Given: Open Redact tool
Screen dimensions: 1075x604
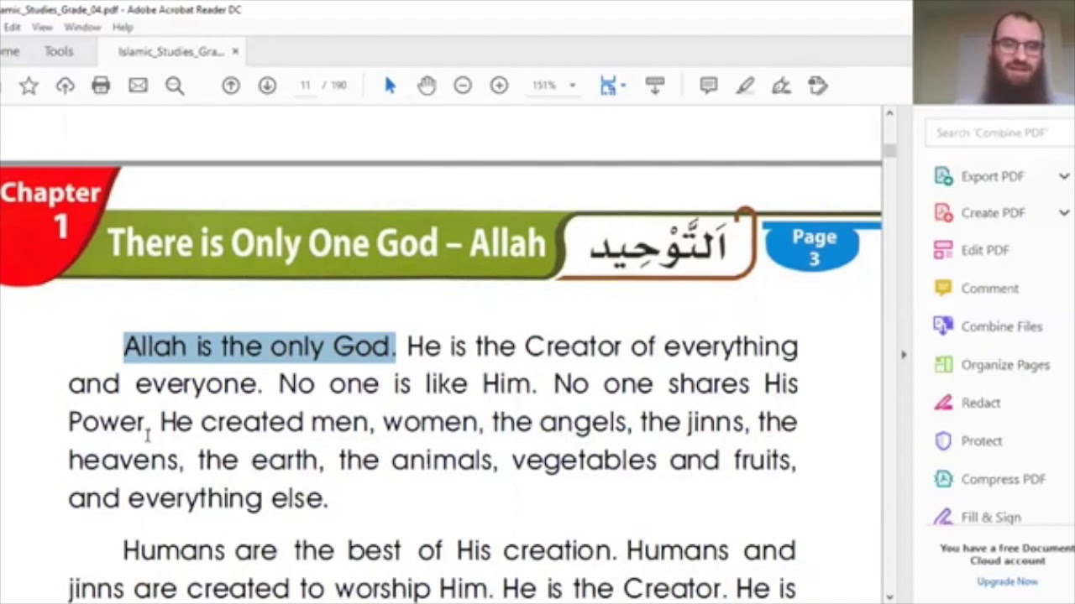Looking at the screenshot, I should coord(967,403).
